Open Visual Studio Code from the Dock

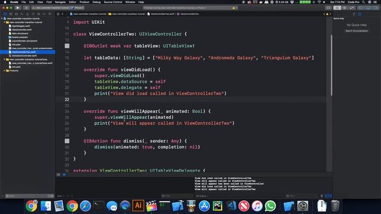coord(231,206)
